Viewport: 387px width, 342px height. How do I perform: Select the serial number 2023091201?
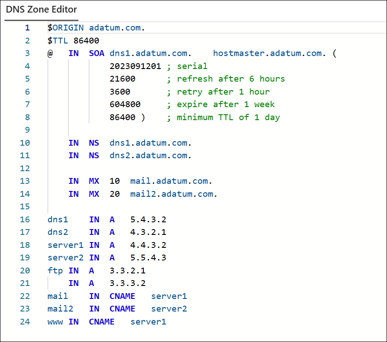134,66
